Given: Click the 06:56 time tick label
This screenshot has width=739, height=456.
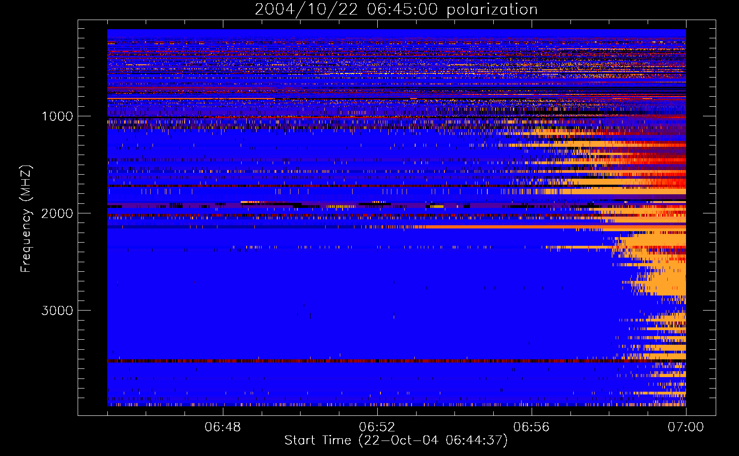Looking at the screenshot, I should click(532, 427).
